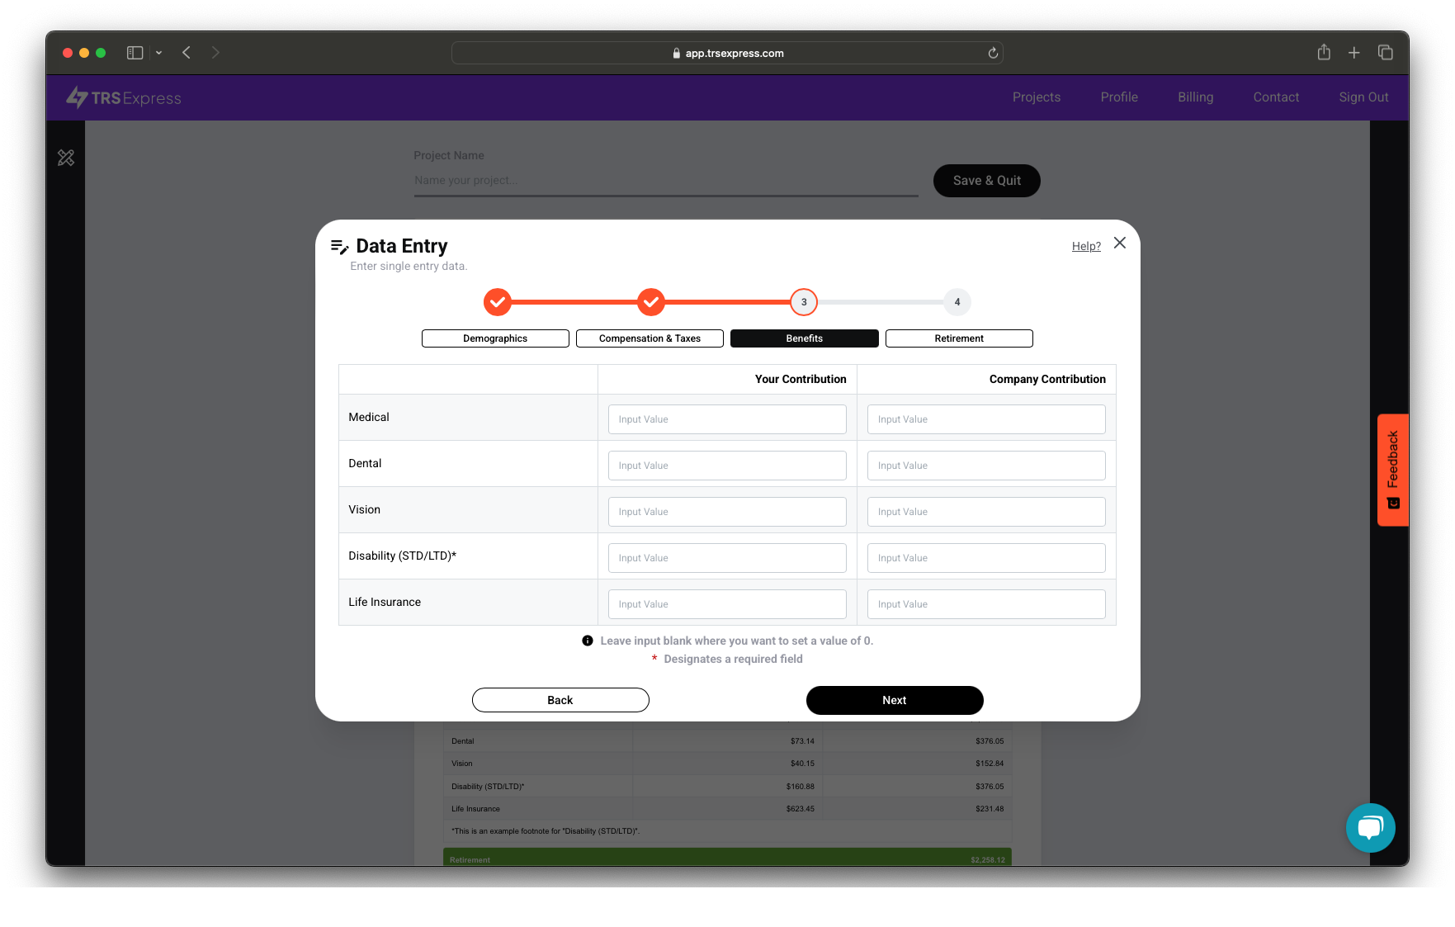1455x927 pixels.
Task: Click step 4 progress circle
Action: point(957,302)
